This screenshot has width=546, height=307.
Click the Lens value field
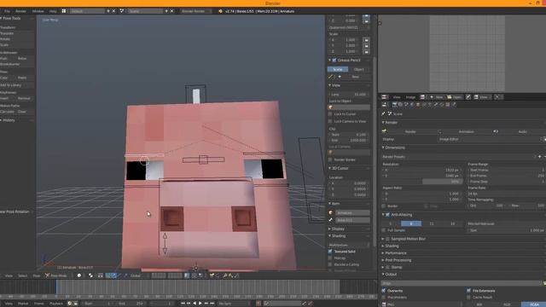pyautogui.click(x=349, y=95)
